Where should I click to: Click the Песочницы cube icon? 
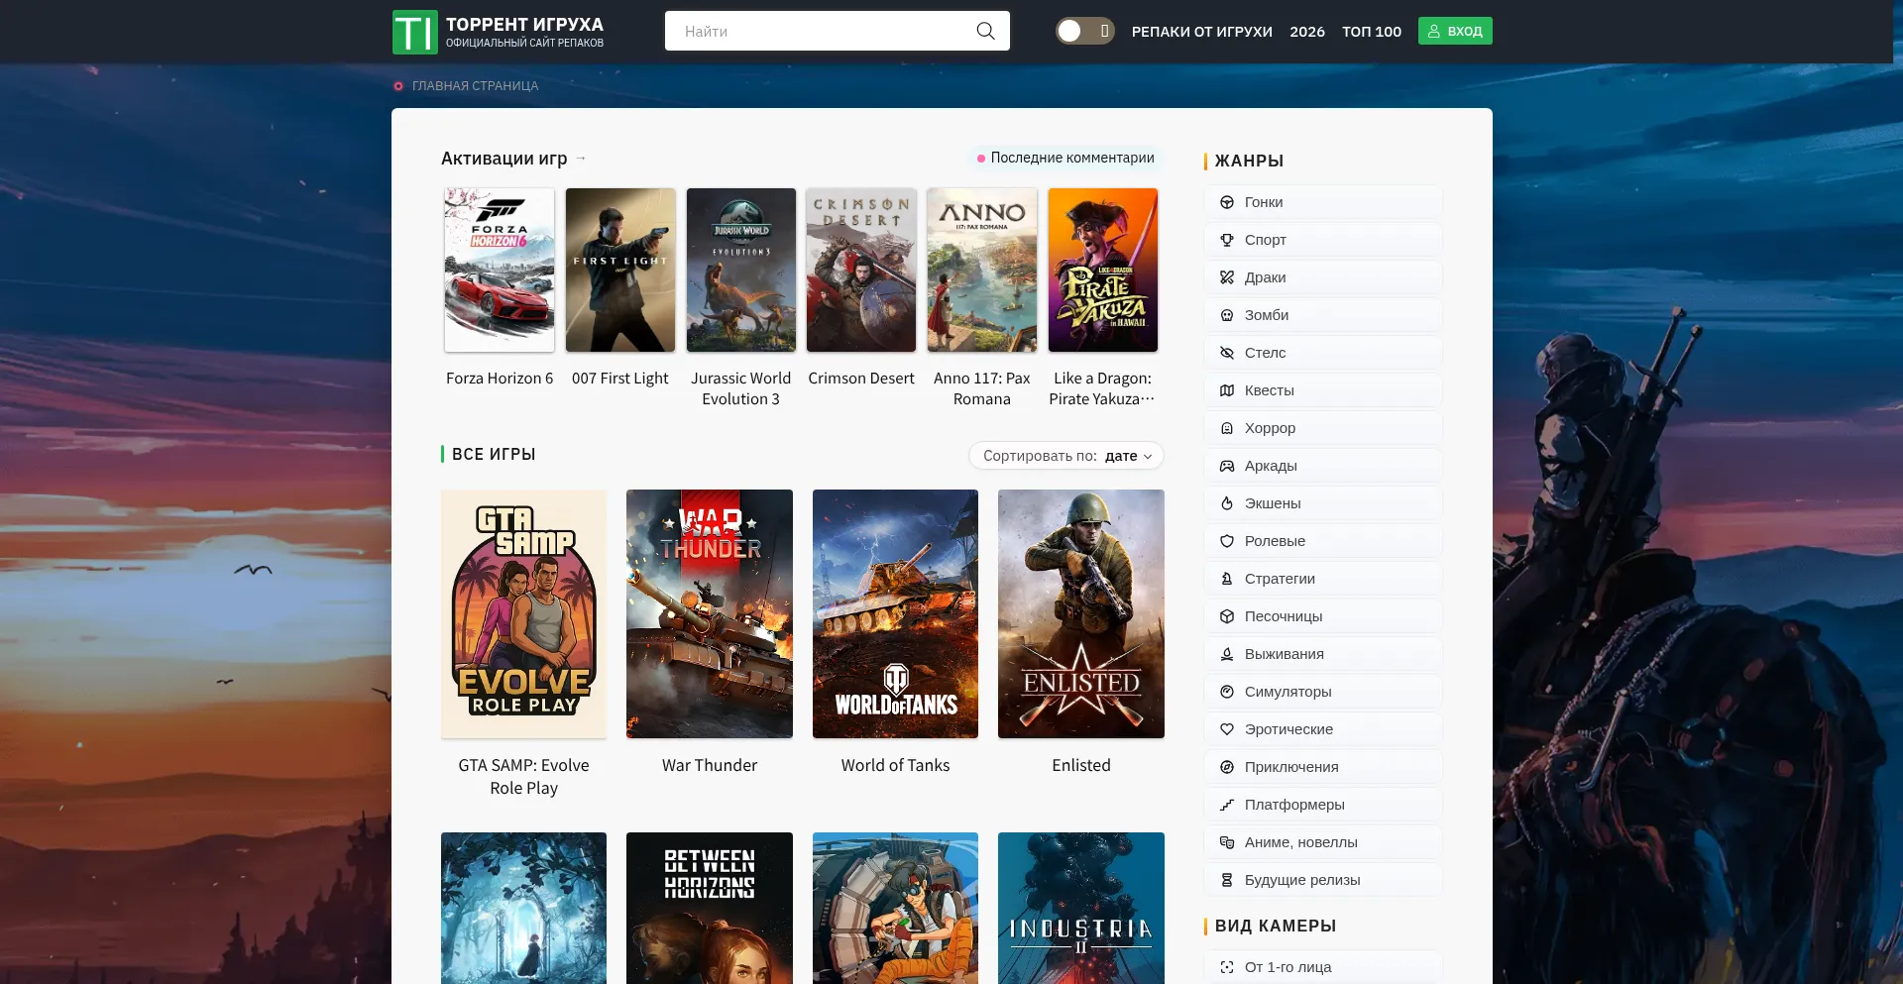pyautogui.click(x=1227, y=616)
